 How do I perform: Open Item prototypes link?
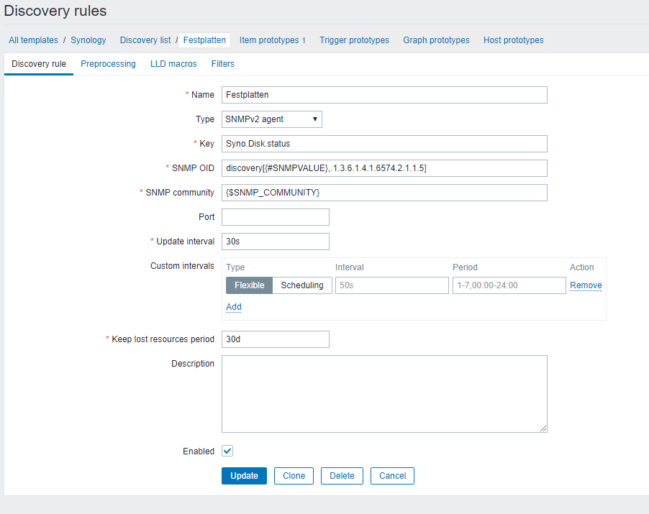(269, 40)
